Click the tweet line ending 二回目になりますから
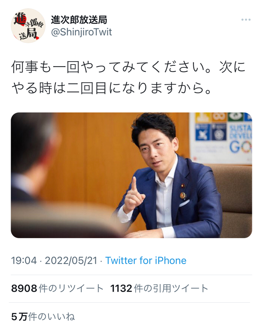The height and width of the screenshot is (329, 263). click(x=111, y=88)
